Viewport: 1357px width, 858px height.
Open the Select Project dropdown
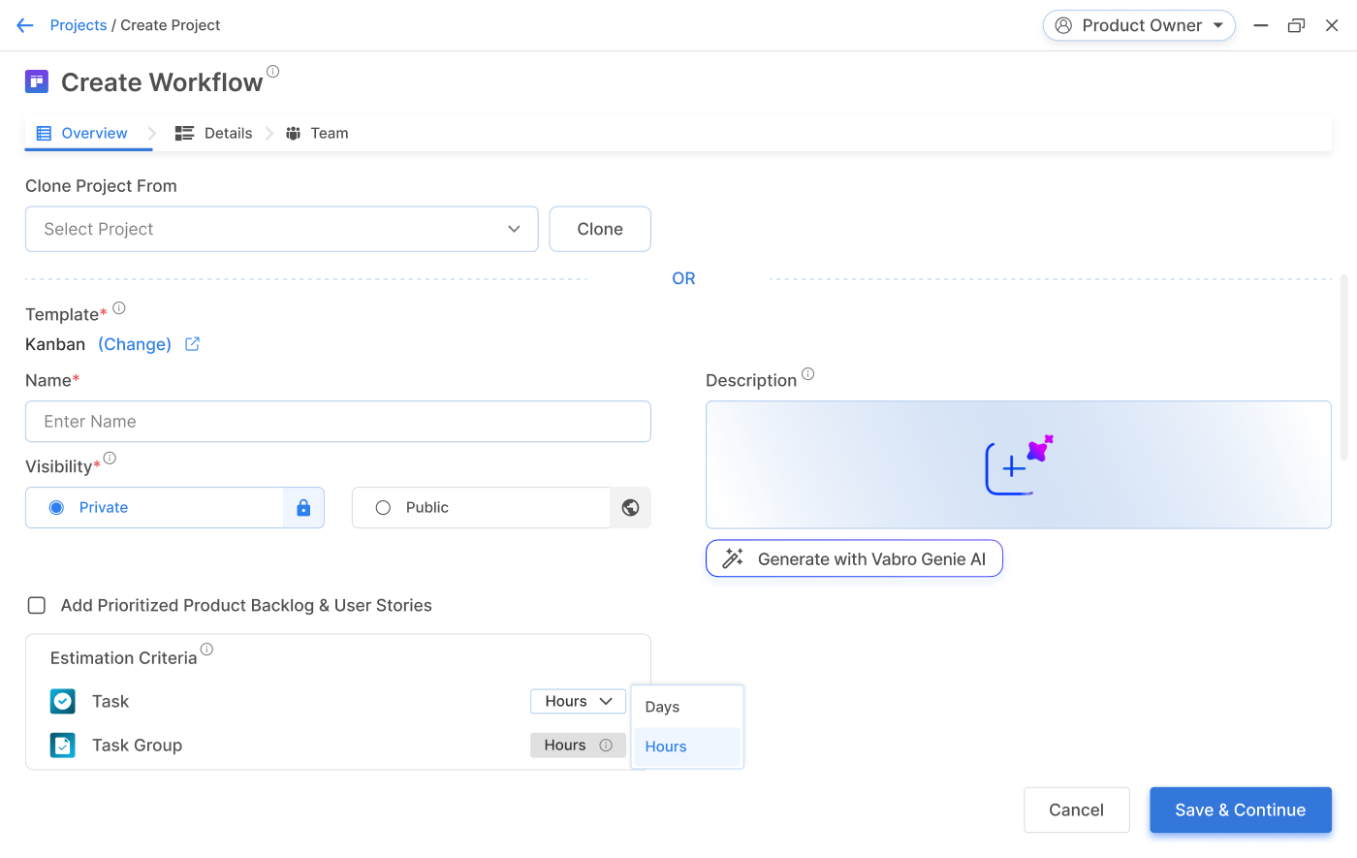point(281,229)
